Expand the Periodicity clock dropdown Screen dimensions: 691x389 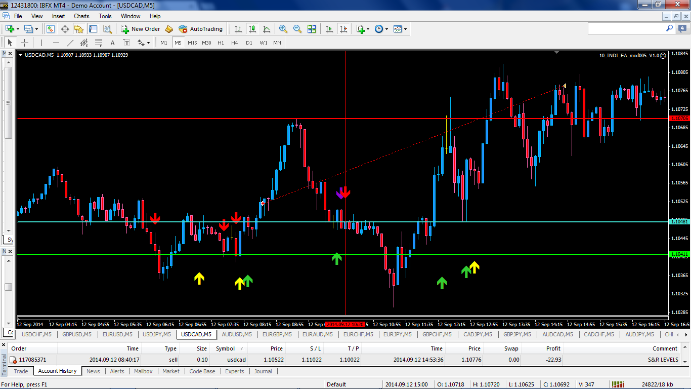pos(387,29)
